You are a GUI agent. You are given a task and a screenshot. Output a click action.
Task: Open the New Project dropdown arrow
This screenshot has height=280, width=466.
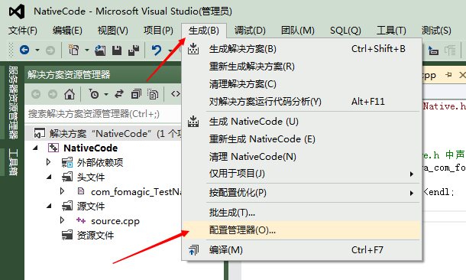click(x=87, y=50)
